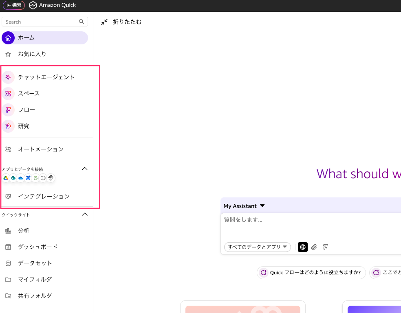Viewport: 401px width, 313px height.
Task: Open the スペース section
Action: [x=29, y=93]
